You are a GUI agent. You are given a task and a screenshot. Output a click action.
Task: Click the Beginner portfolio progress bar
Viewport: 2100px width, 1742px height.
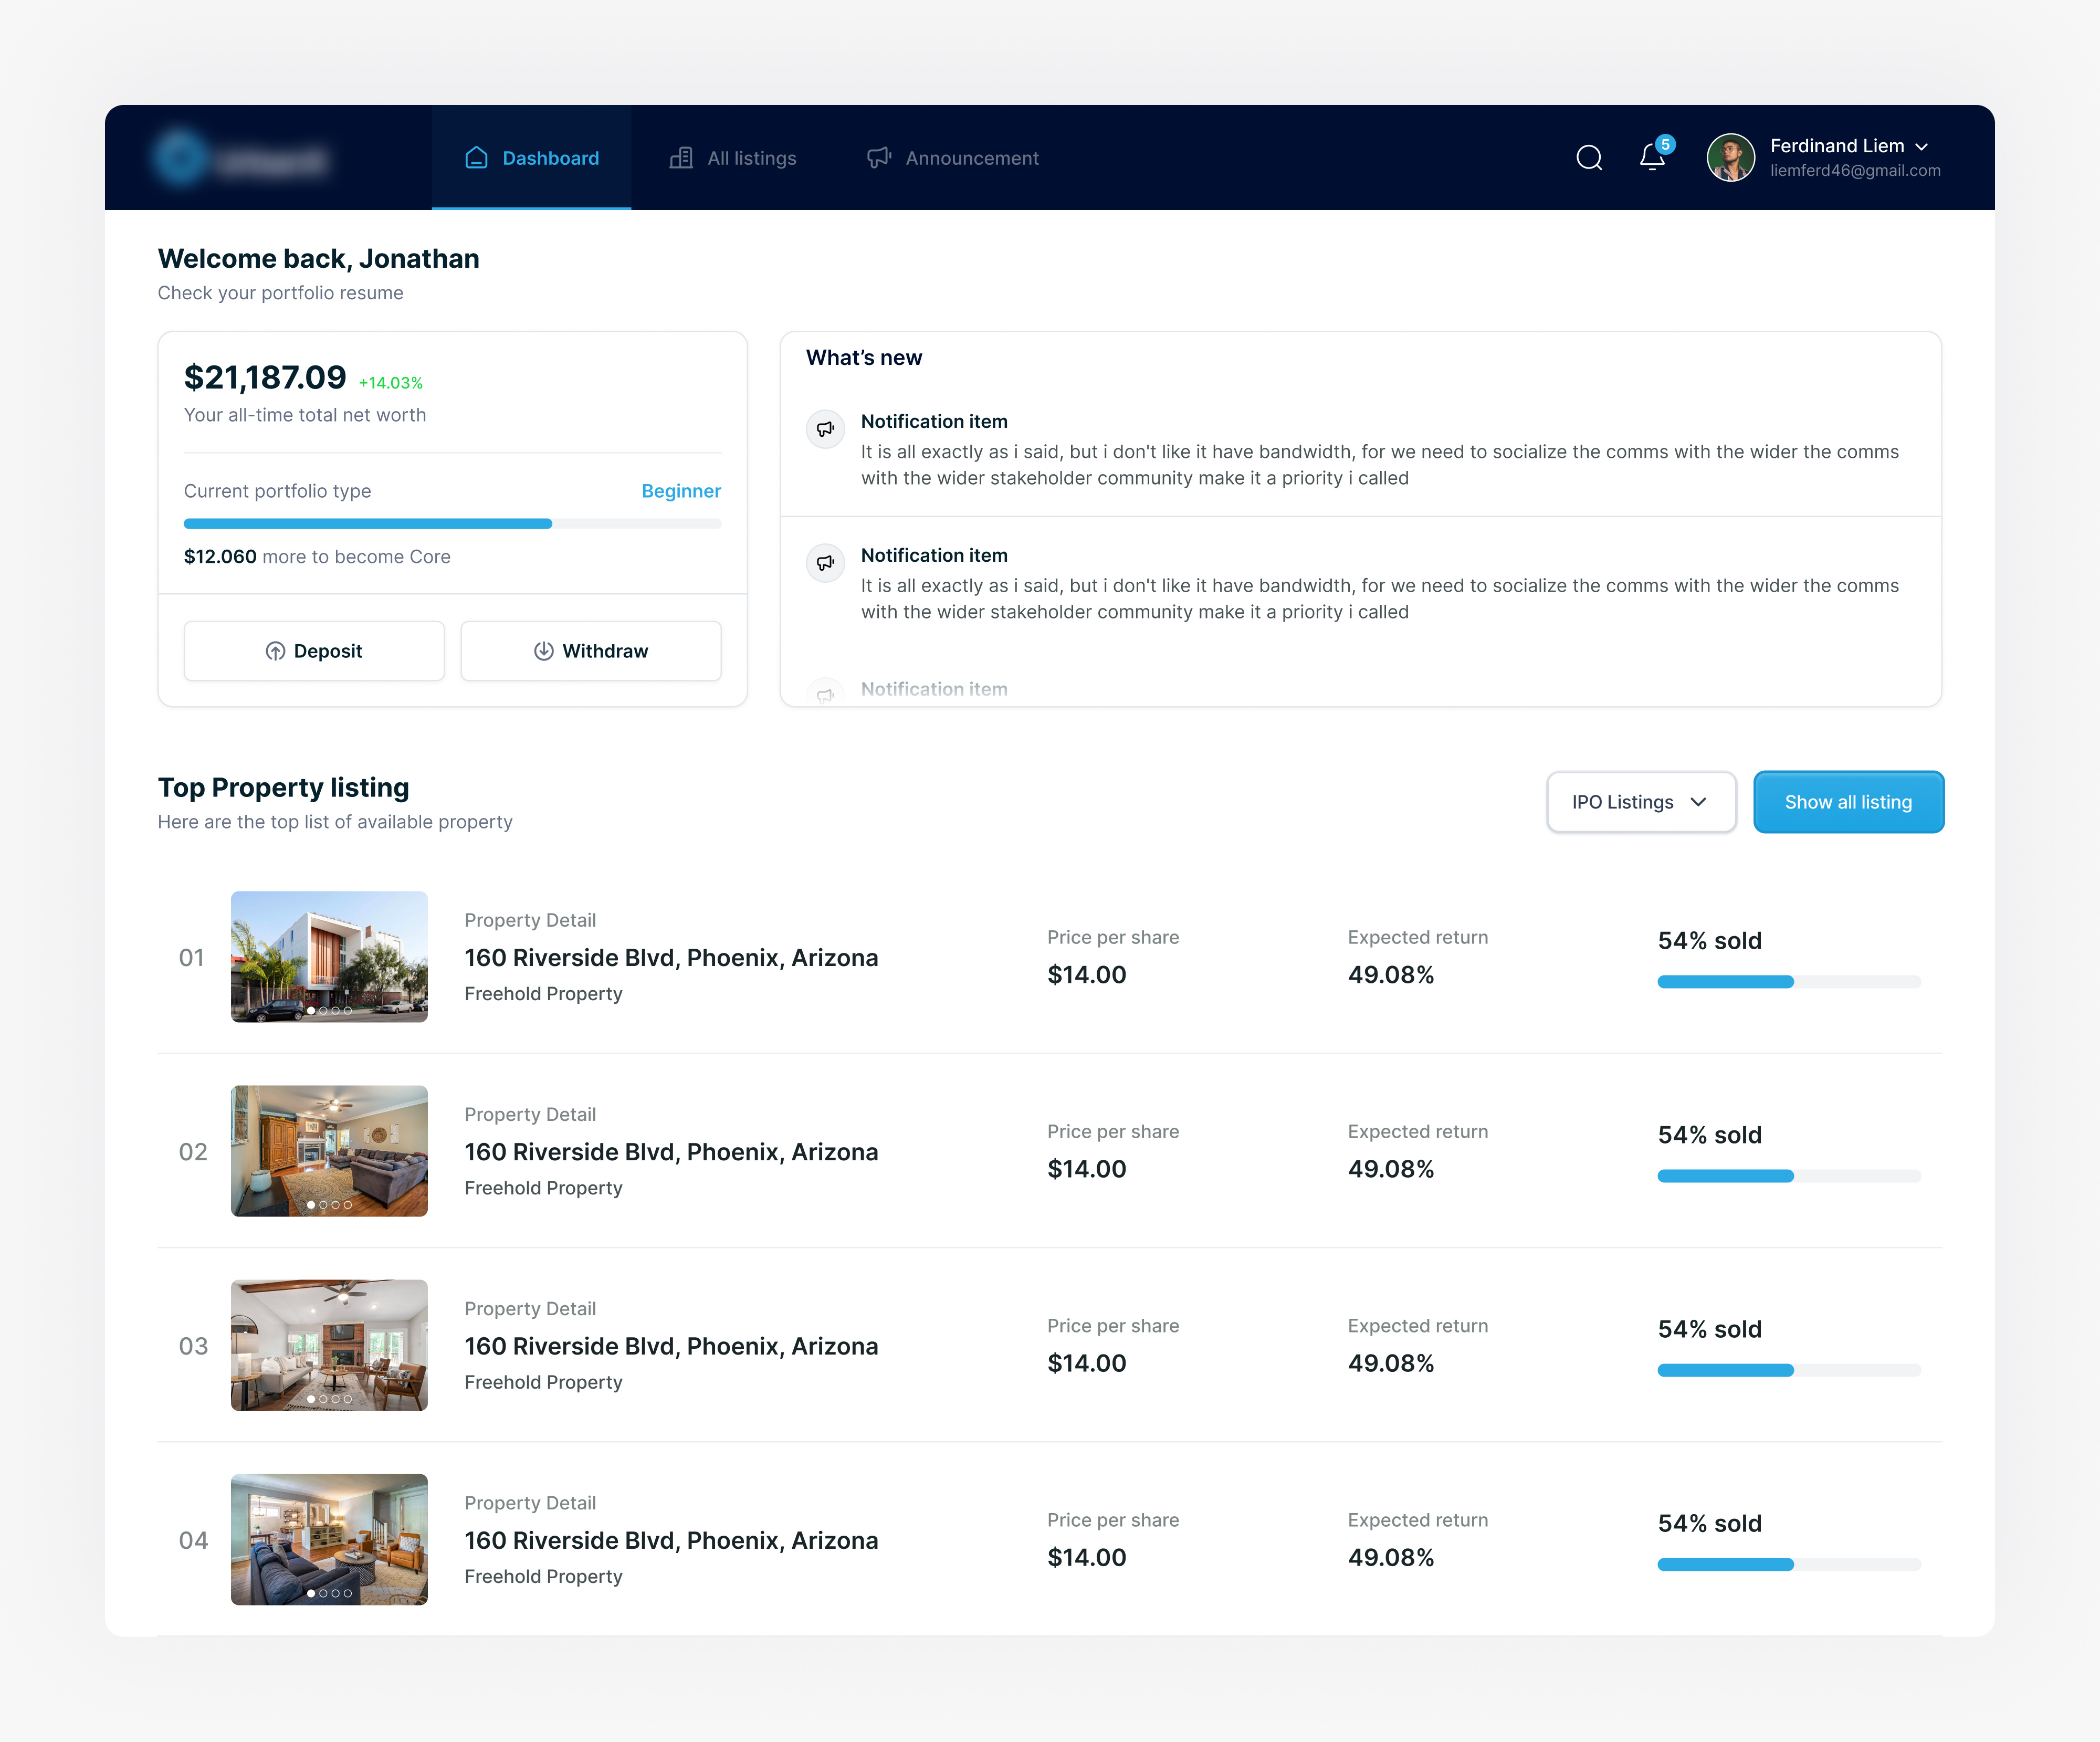452,523
